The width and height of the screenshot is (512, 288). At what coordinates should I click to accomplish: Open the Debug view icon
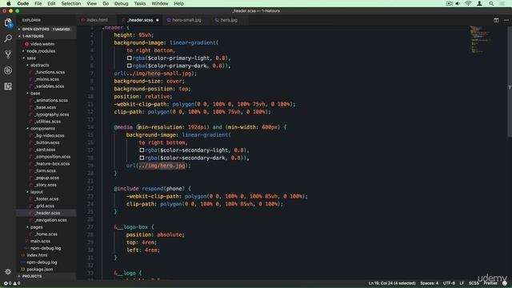(x=8, y=70)
